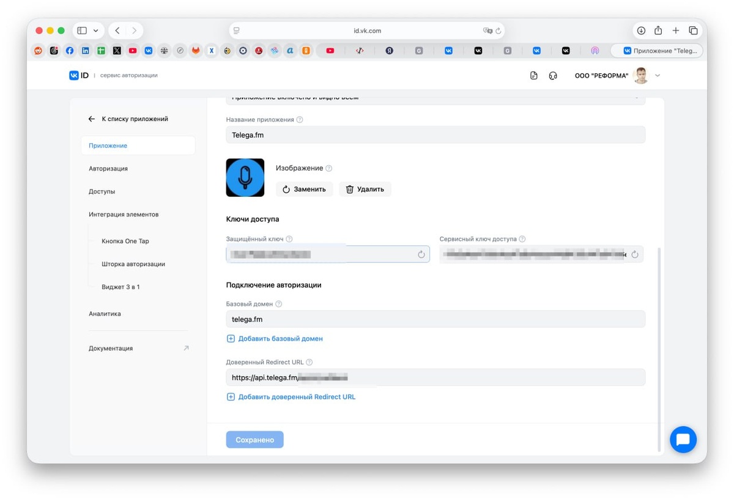The width and height of the screenshot is (734, 499).
Task: Click 'Добавить базовый домен' link
Action: coord(275,338)
